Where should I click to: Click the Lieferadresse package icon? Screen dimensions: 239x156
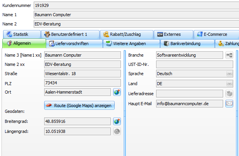click(x=229, y=94)
